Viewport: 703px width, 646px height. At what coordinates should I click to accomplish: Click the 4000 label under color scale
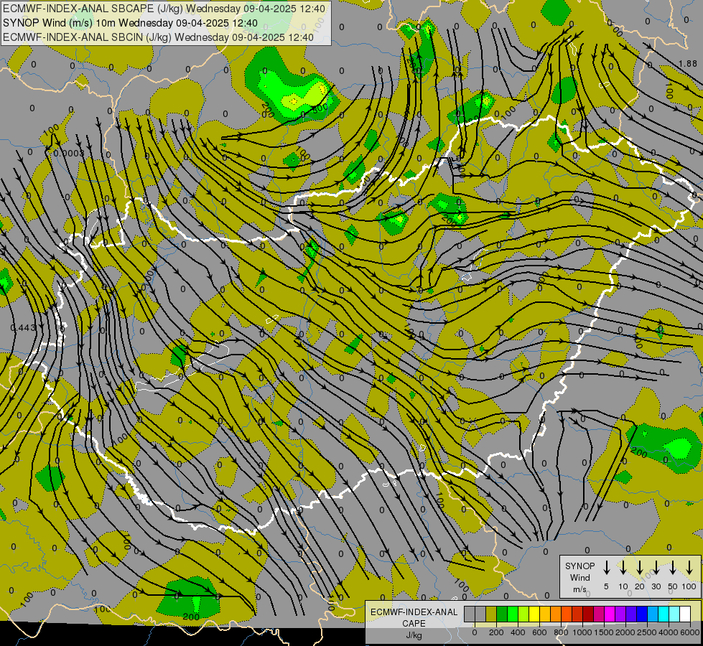(x=669, y=632)
